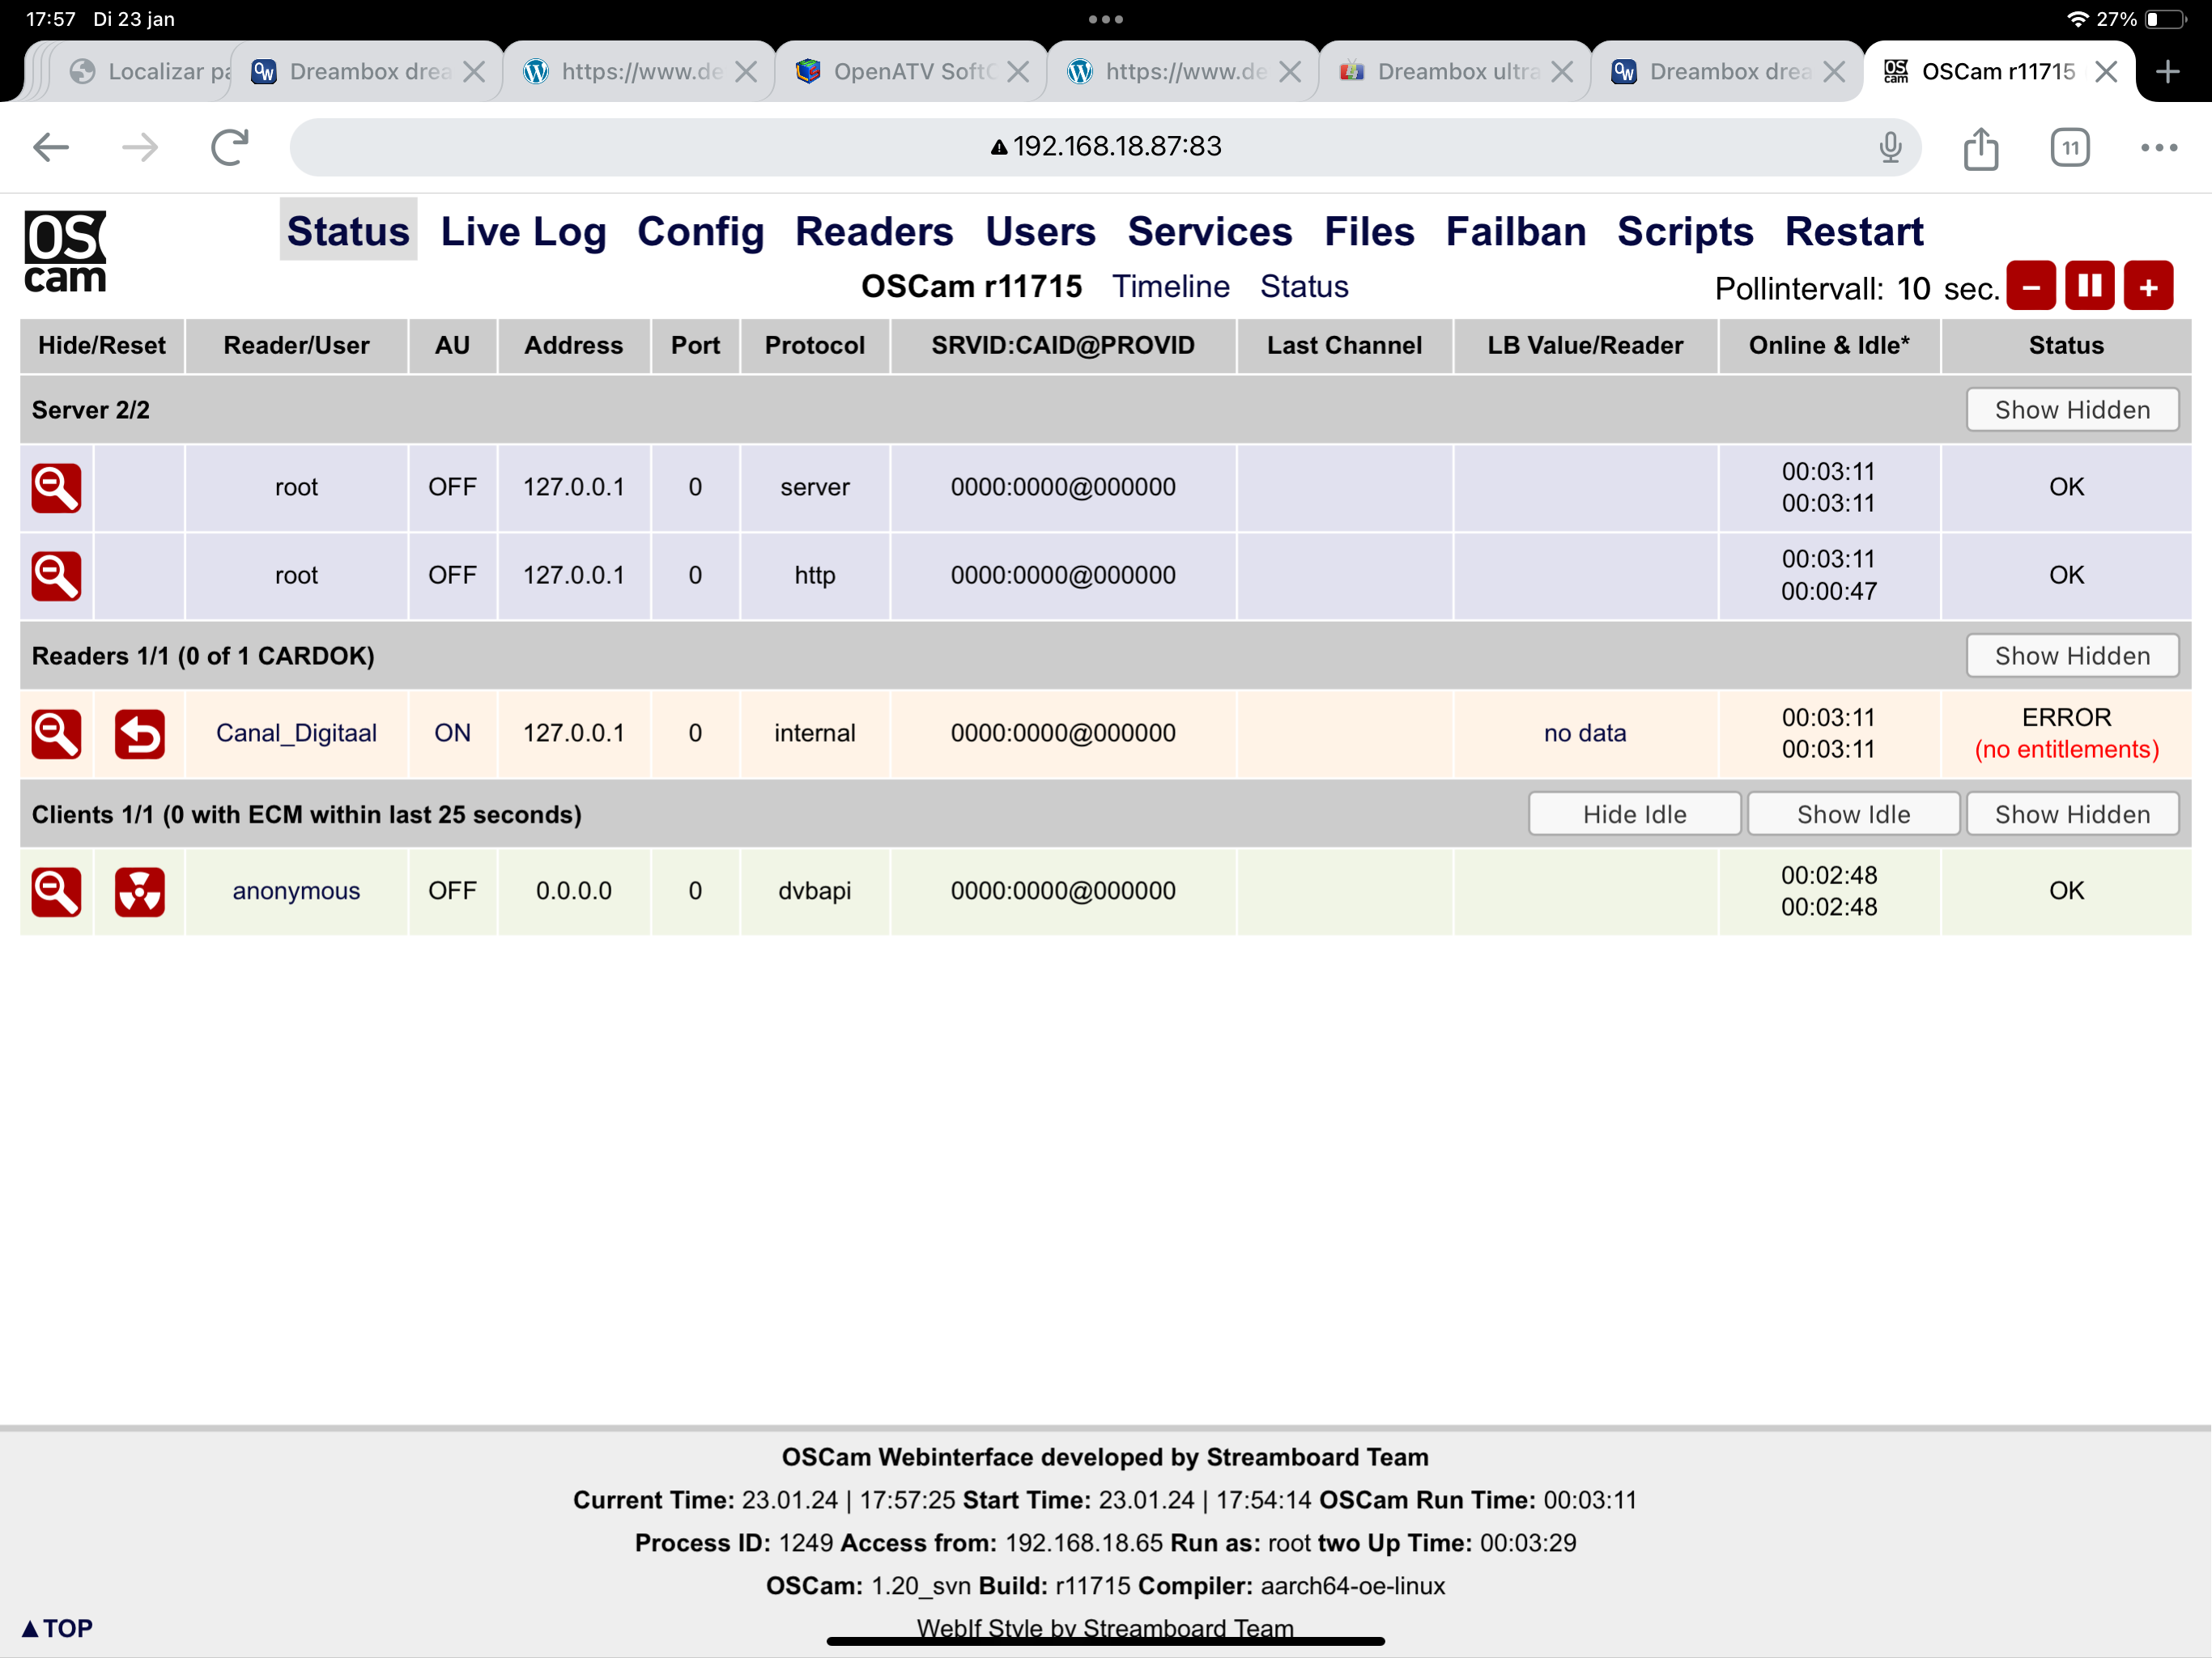The height and width of the screenshot is (1658, 2212).
Task: Tap the three-dot multitasking control at top center
Action: [x=1105, y=19]
